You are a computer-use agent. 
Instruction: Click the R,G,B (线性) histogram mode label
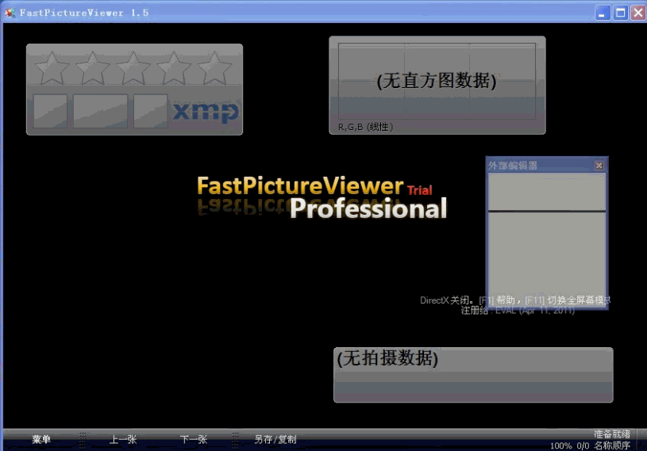coord(366,127)
